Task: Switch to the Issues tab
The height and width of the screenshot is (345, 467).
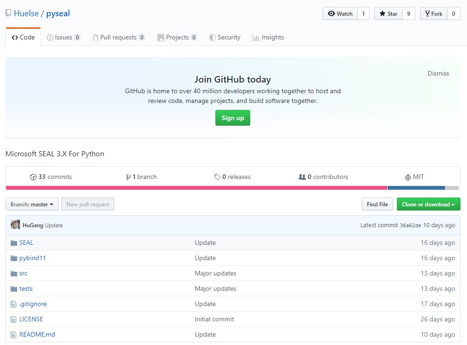Action: (x=64, y=37)
